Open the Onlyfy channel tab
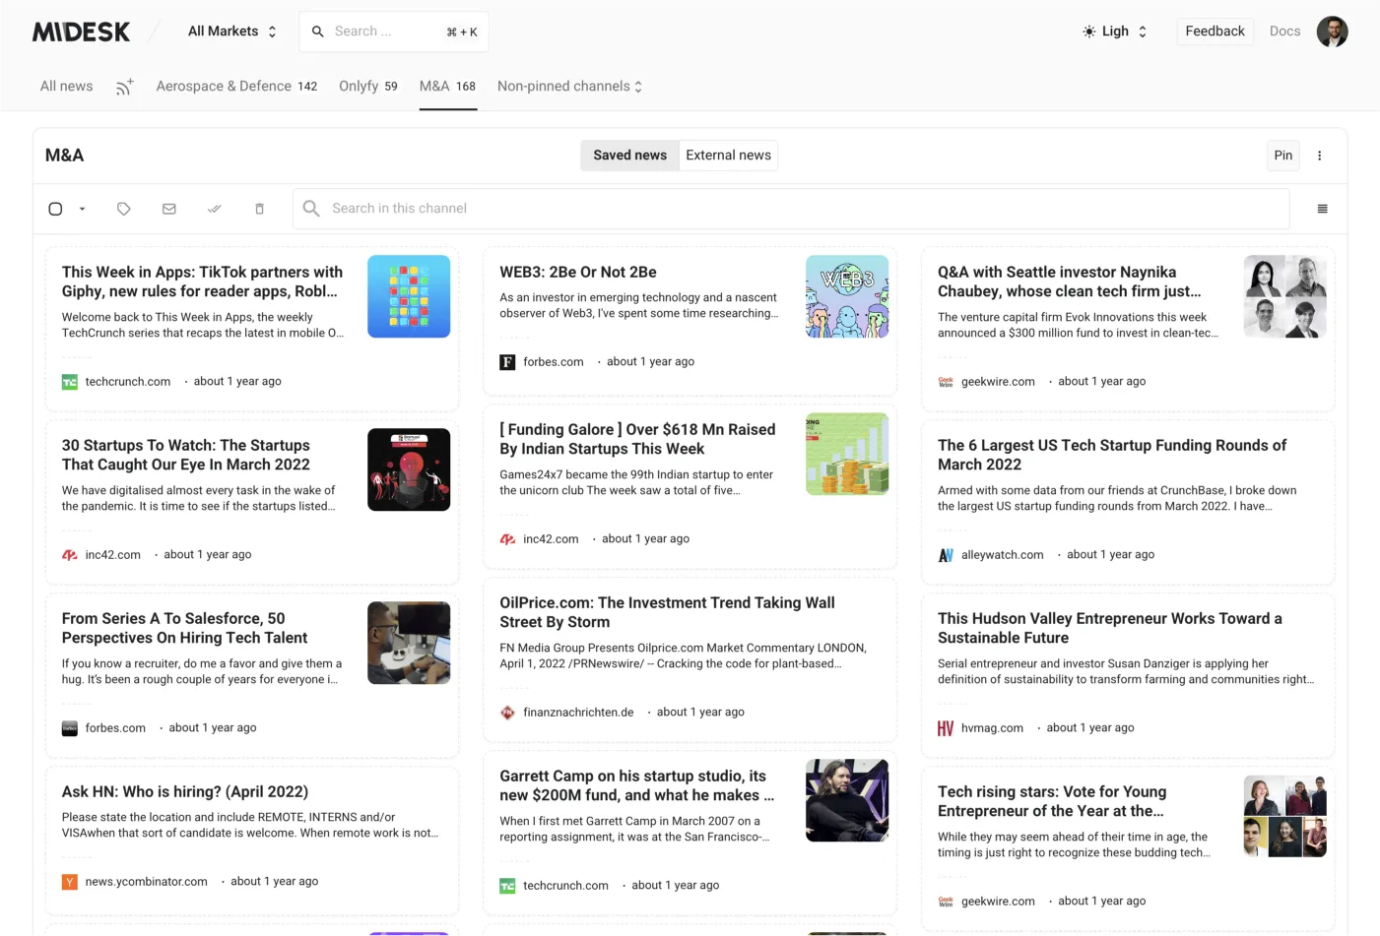Screen dimensions: 1380x936 (x=368, y=87)
